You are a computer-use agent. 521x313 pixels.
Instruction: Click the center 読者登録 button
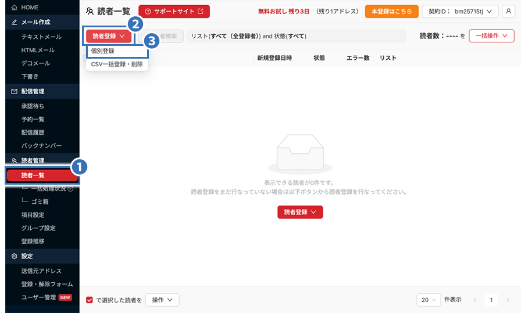coord(299,212)
